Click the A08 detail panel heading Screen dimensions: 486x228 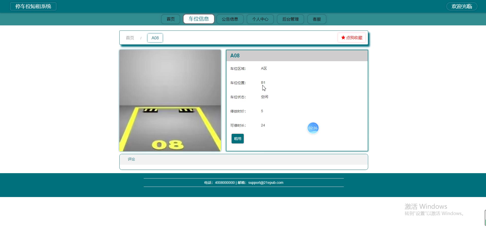(x=235, y=56)
